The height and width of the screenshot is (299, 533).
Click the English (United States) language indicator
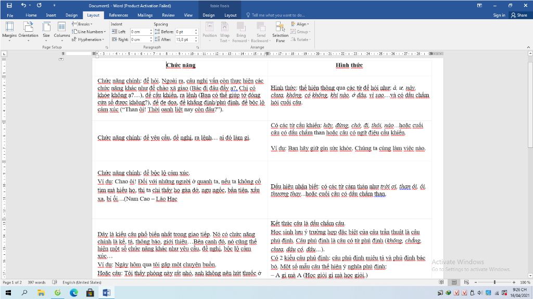[x=82, y=282]
